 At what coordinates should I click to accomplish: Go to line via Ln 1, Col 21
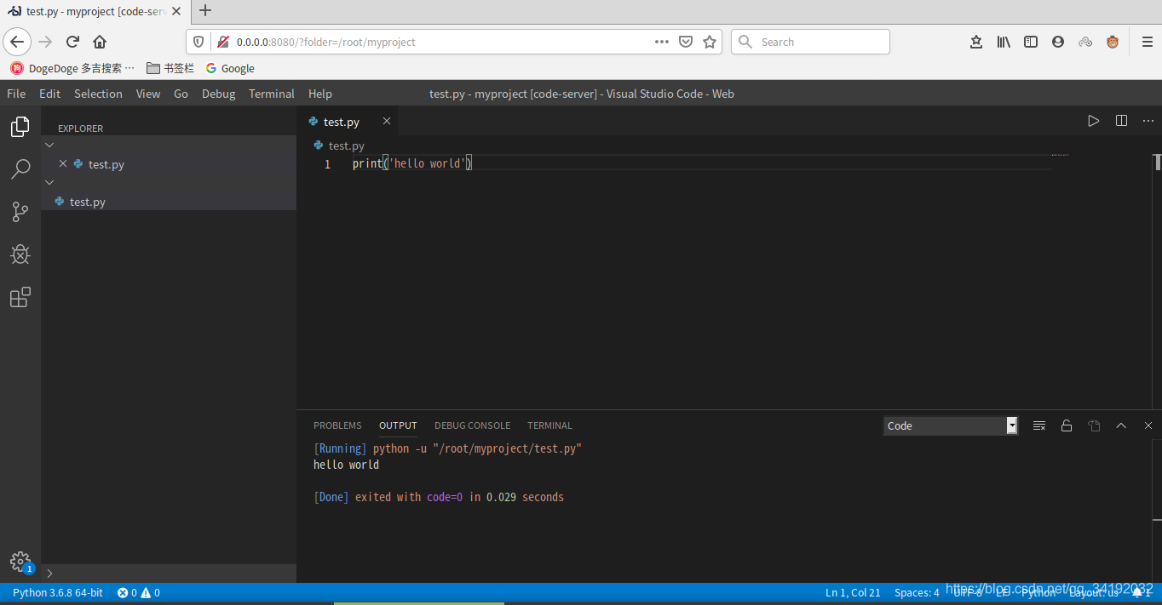853,592
